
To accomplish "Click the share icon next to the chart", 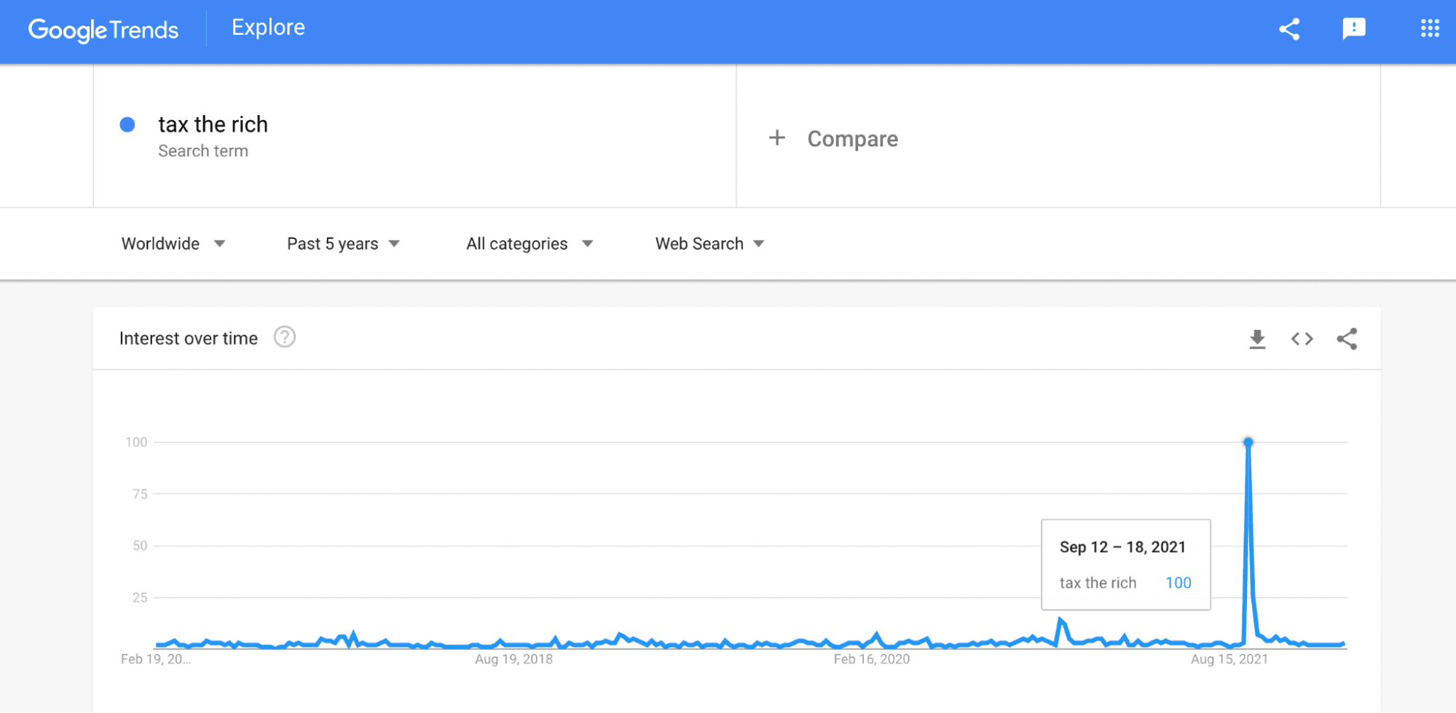I will pyautogui.click(x=1347, y=339).
